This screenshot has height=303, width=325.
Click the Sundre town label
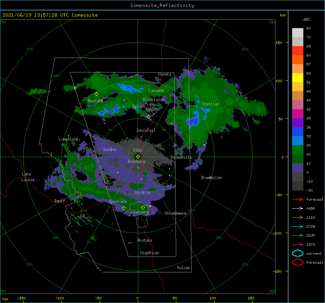coord(109,149)
